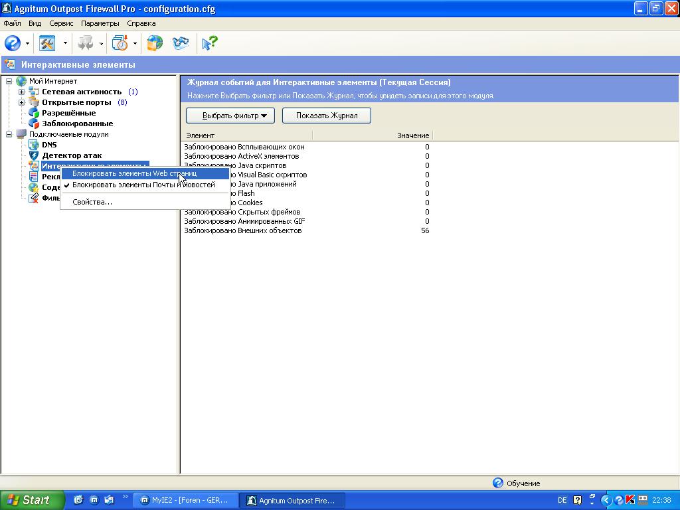680x510 pixels.
Task: Select Детектор атак plugin item
Action: click(x=72, y=155)
